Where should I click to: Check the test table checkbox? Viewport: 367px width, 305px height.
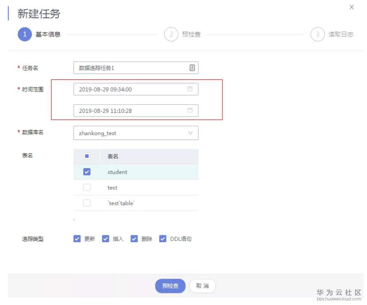tap(87, 187)
